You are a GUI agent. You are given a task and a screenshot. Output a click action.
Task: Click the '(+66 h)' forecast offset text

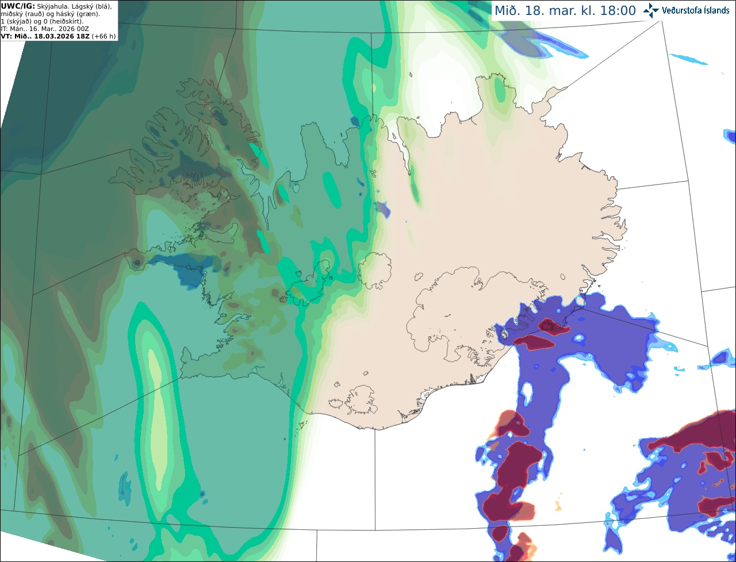[x=103, y=36]
